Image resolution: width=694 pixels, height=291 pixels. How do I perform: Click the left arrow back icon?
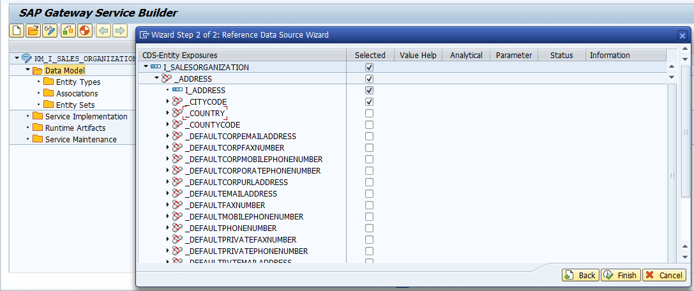click(x=103, y=31)
